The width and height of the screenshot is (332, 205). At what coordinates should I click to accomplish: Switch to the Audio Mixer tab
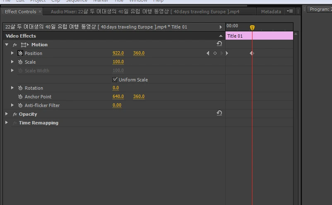(145, 12)
